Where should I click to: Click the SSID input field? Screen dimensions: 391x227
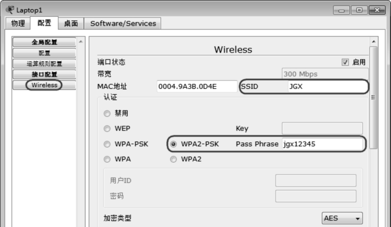point(326,87)
